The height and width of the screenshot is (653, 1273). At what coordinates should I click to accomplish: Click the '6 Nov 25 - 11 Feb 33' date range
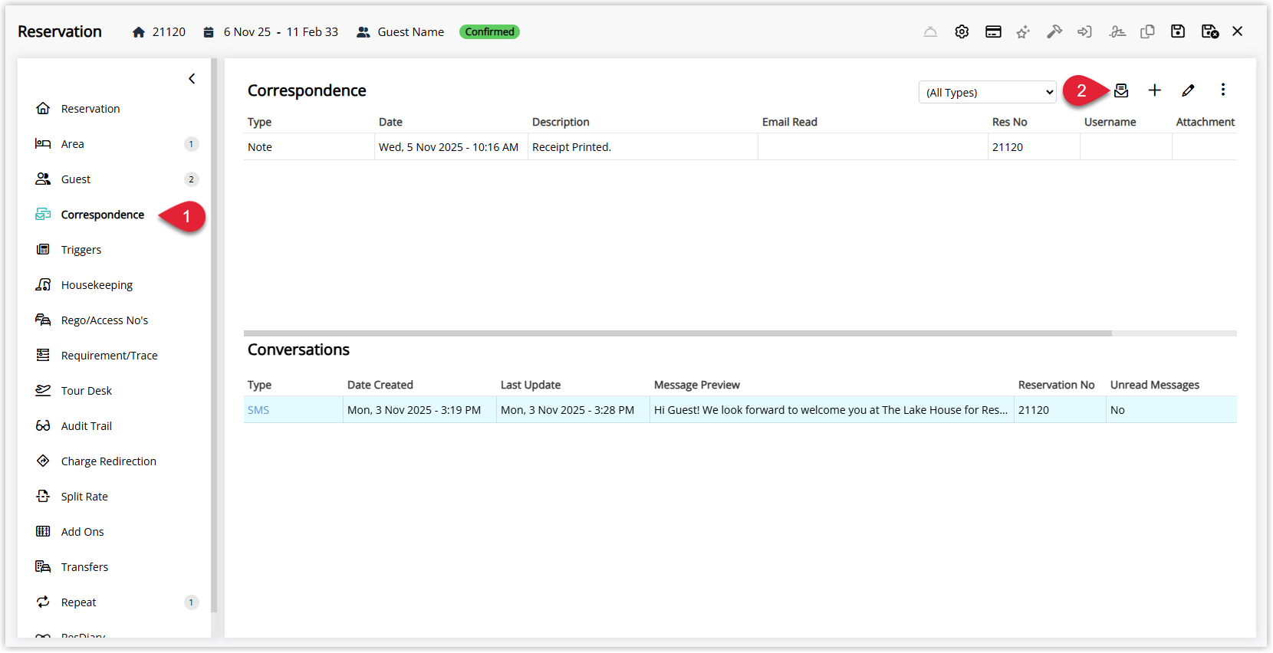(281, 32)
